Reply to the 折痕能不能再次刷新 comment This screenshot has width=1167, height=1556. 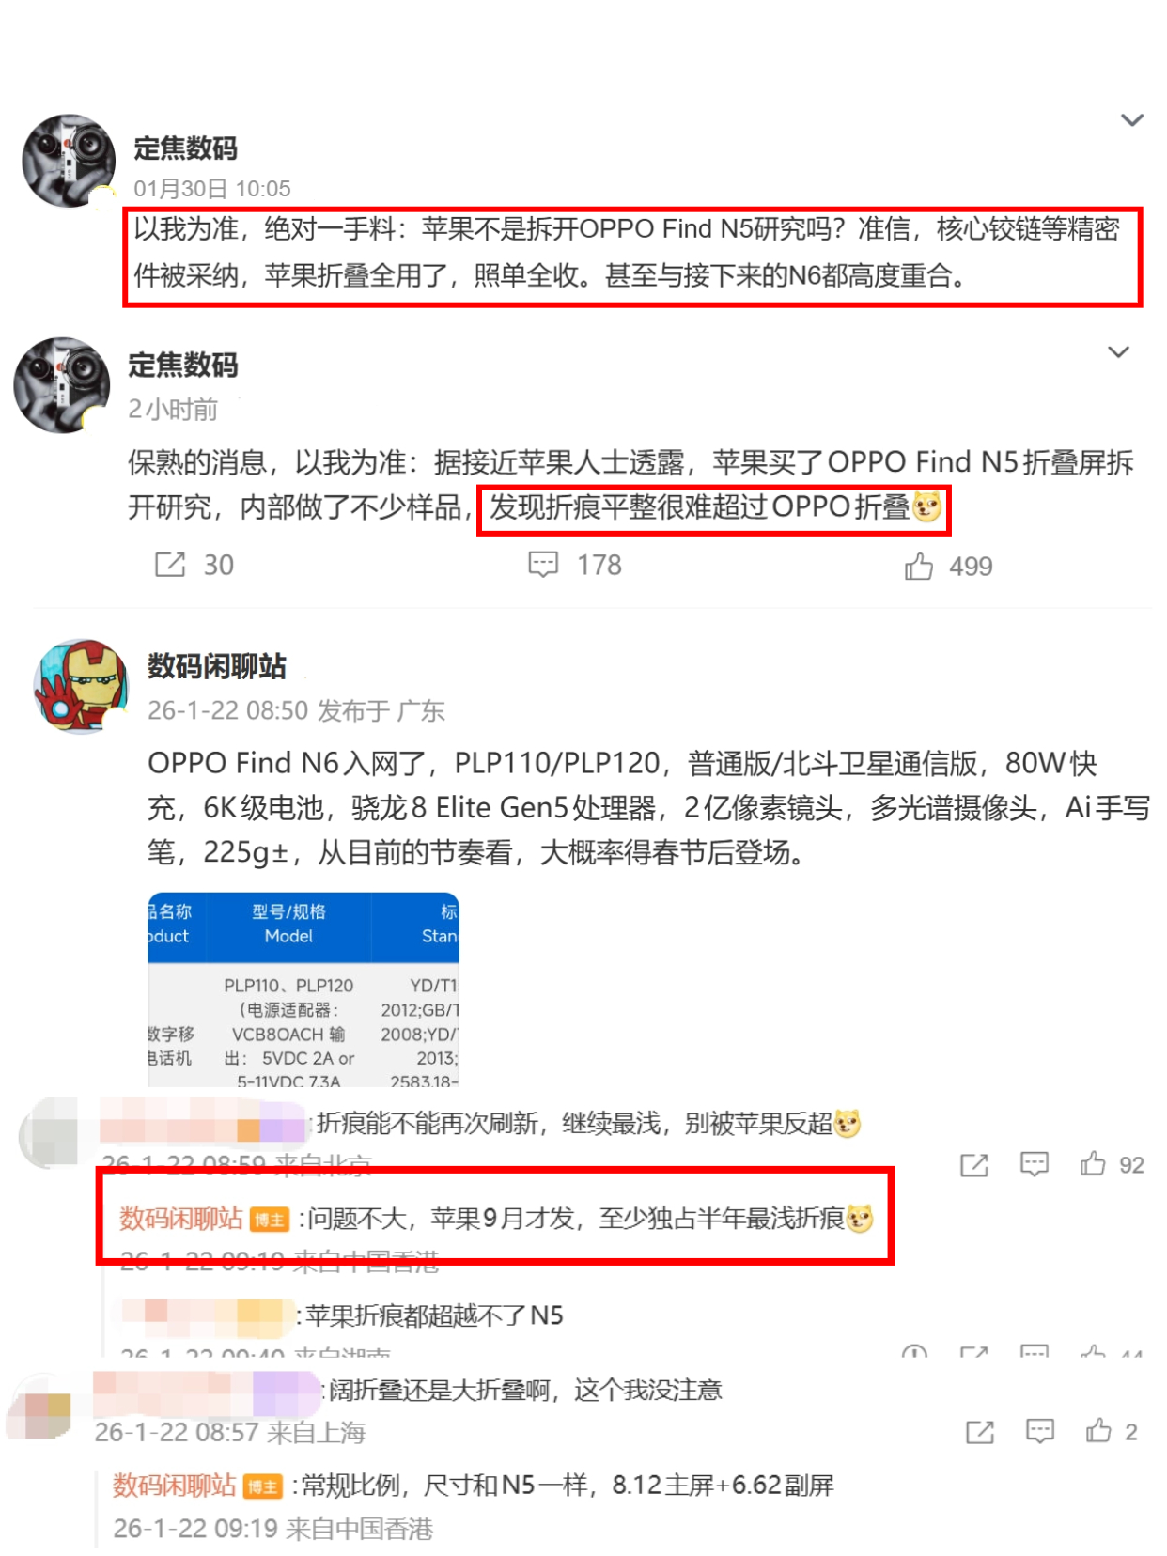1035,1165
